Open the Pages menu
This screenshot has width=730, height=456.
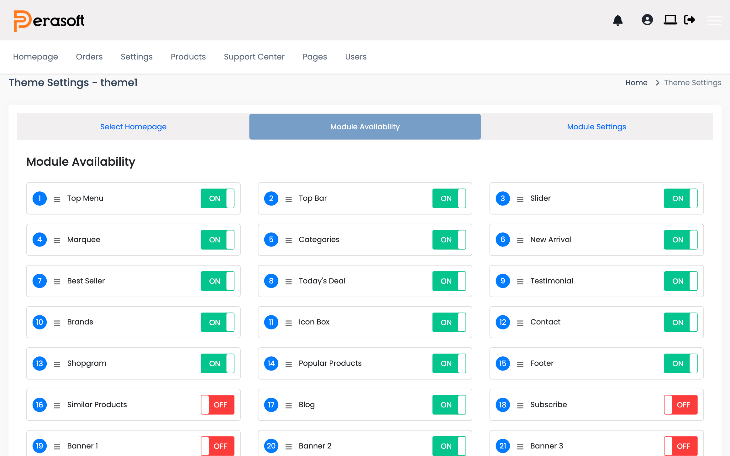(315, 57)
